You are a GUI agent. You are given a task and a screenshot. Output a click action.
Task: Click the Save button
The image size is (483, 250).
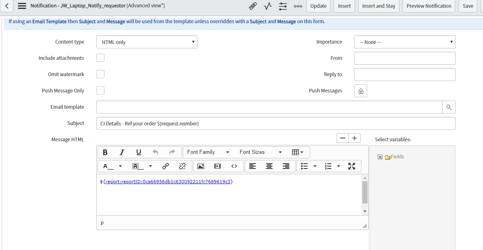[468, 6]
